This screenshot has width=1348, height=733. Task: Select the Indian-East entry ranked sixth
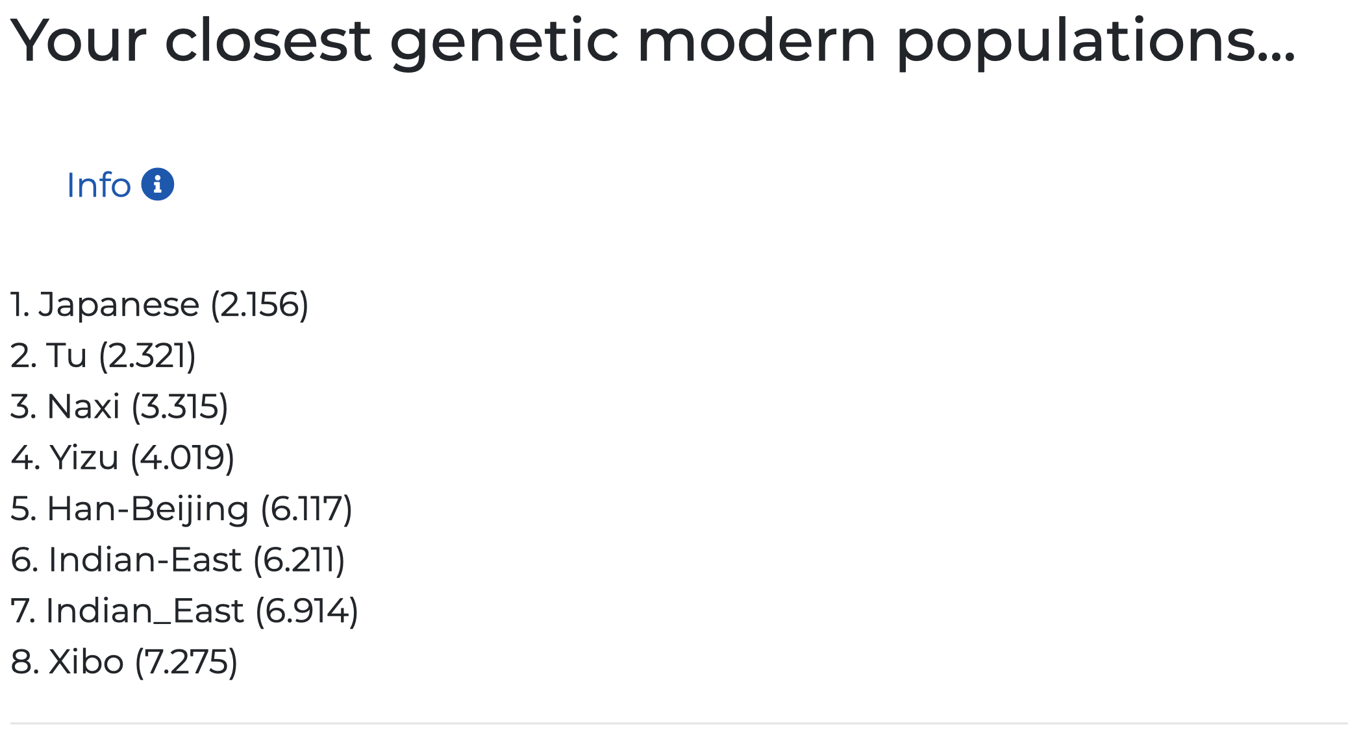point(178,560)
